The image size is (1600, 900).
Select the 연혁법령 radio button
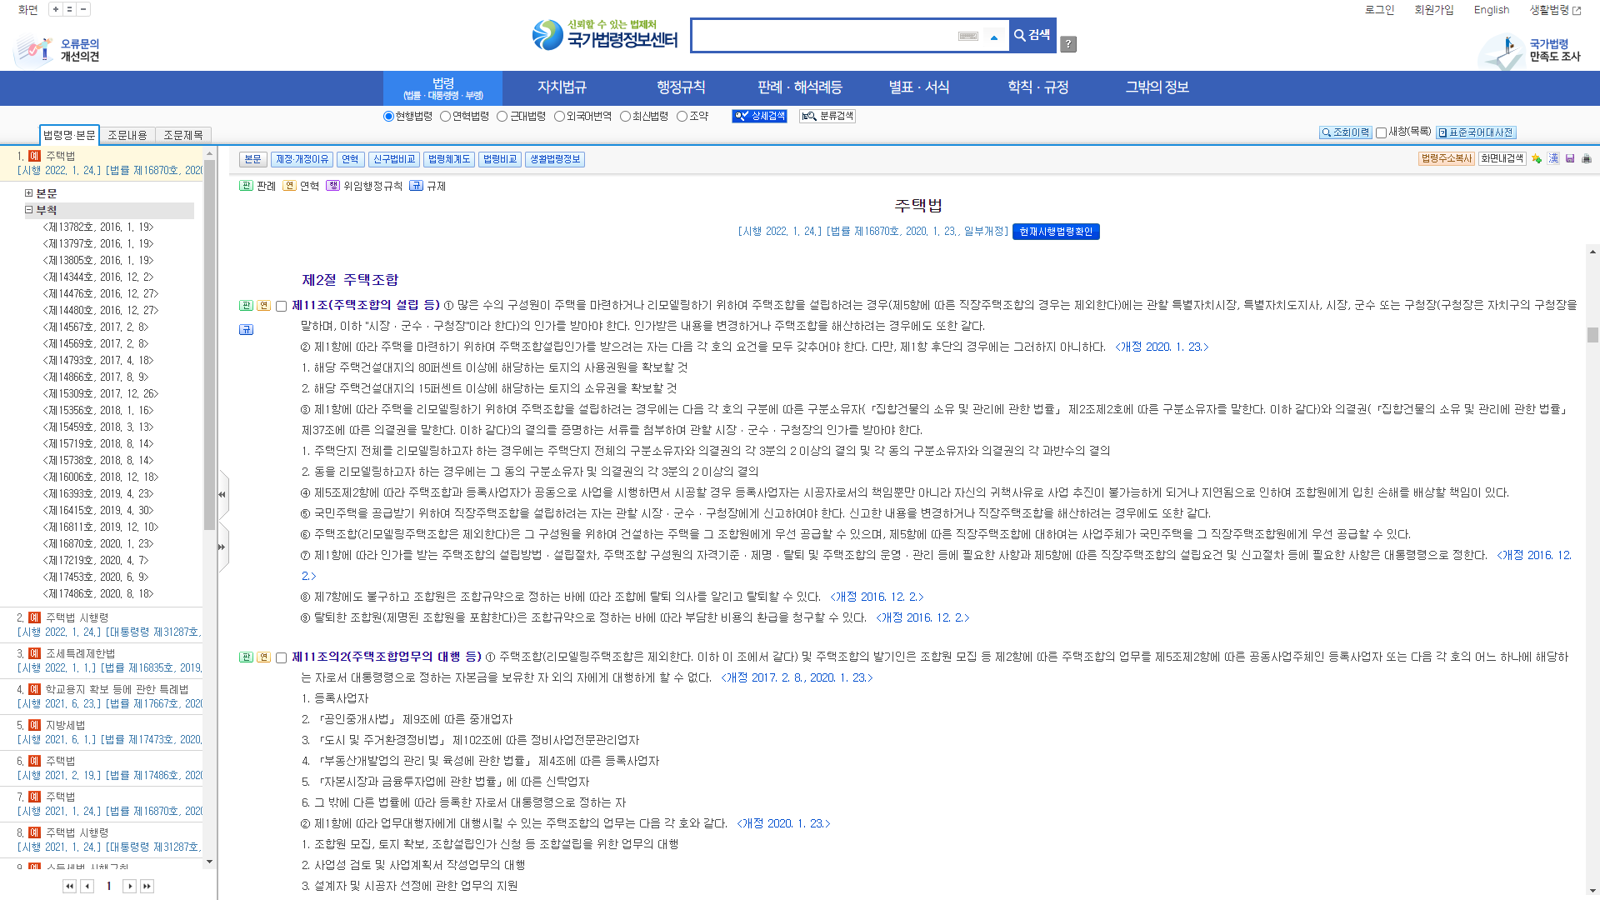click(446, 117)
